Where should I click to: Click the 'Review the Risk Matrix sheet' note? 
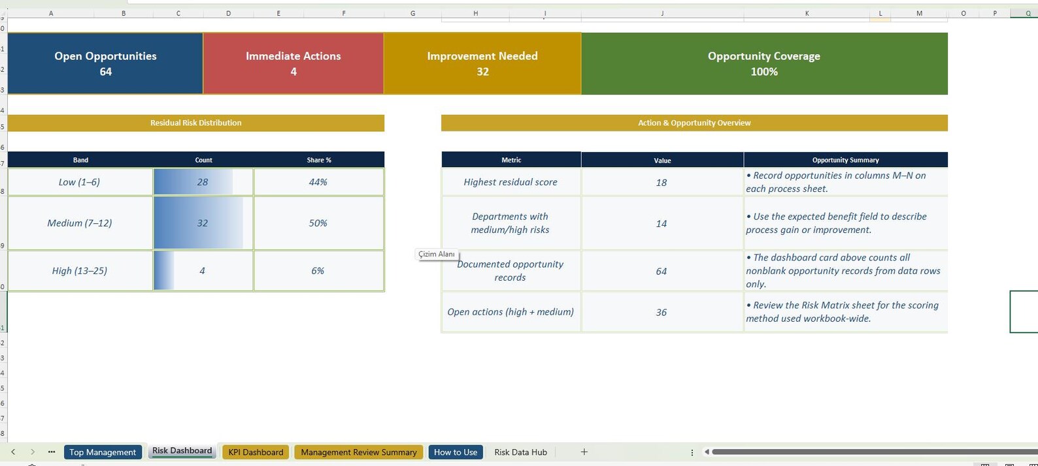[846, 312]
